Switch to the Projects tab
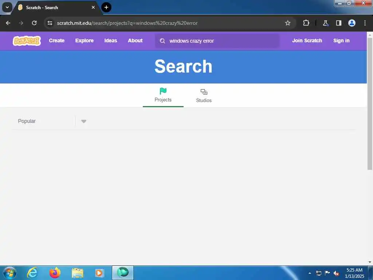The image size is (373, 280). pyautogui.click(x=163, y=95)
